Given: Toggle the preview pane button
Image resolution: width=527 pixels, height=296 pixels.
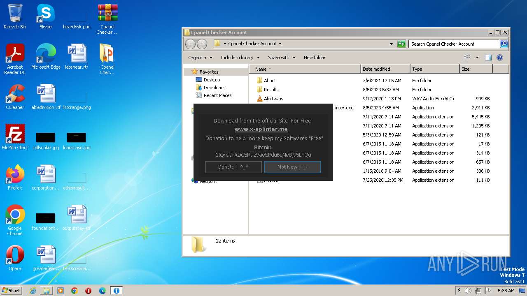Looking at the screenshot, I should pyautogui.click(x=488, y=58).
